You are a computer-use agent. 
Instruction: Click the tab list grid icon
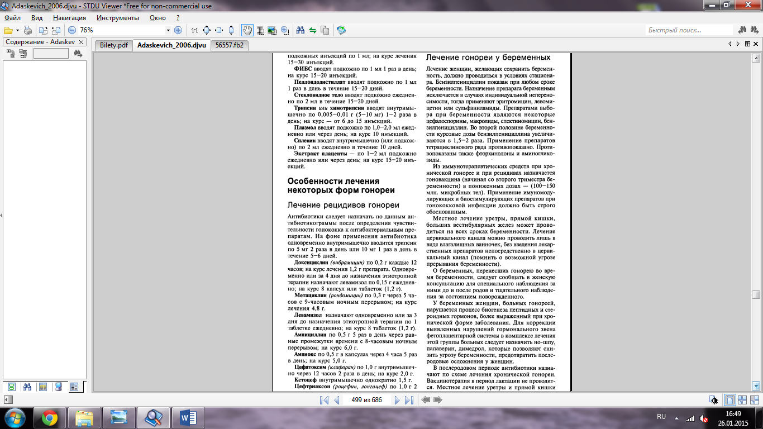tap(746, 44)
